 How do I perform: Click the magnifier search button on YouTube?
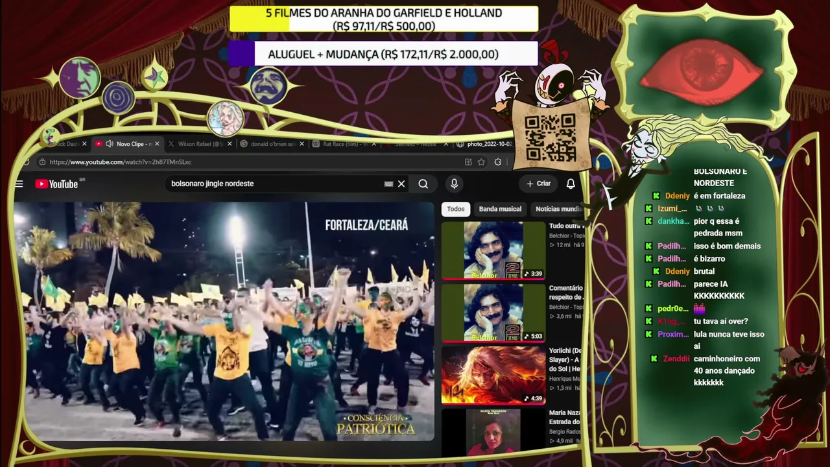[x=423, y=184]
